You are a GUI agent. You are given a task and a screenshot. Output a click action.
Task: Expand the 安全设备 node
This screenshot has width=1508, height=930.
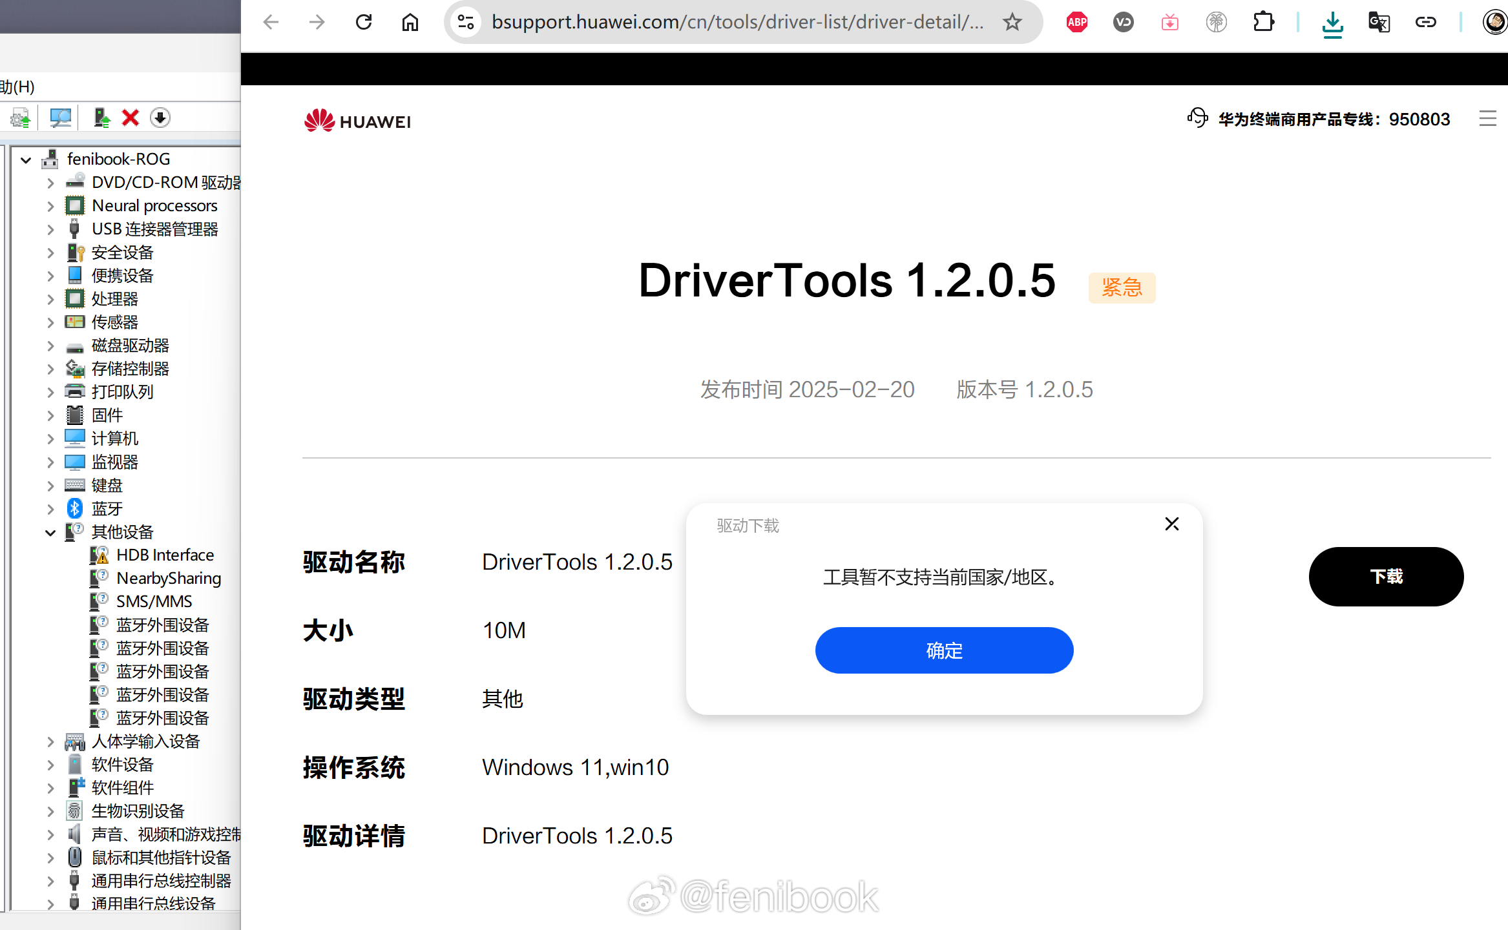(50, 253)
